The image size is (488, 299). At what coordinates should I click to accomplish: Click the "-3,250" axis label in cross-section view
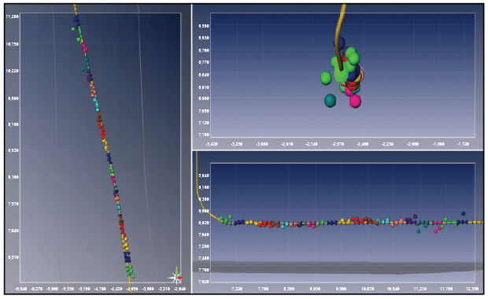pyautogui.click(x=237, y=144)
